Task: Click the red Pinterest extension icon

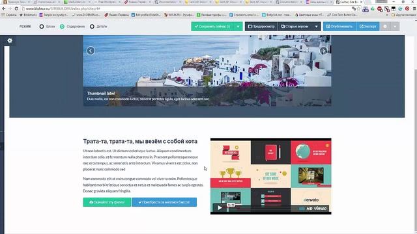Action: pos(407,8)
